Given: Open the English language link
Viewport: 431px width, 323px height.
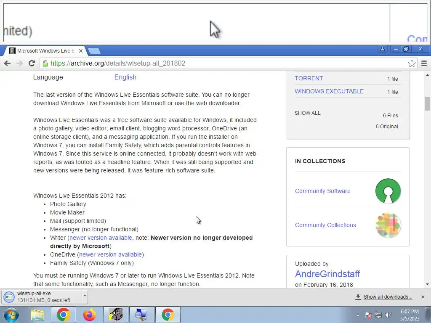Looking at the screenshot, I should [125, 77].
